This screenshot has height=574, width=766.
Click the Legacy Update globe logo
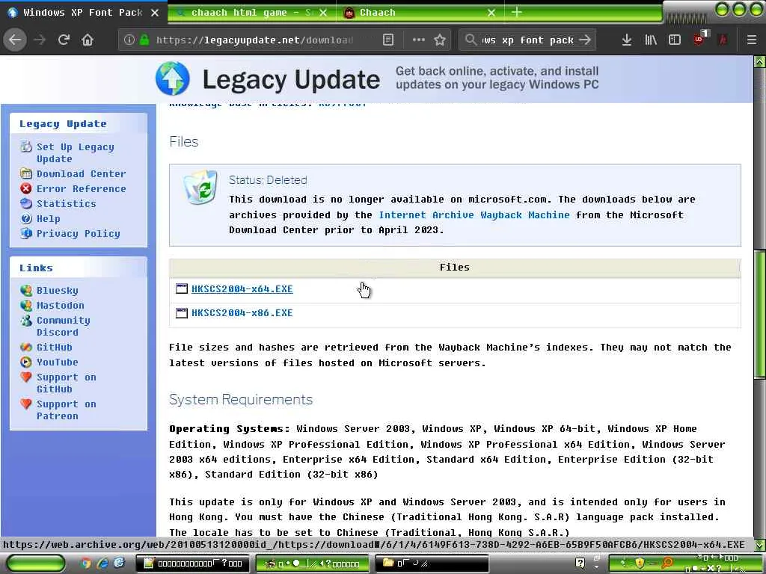pos(173,78)
